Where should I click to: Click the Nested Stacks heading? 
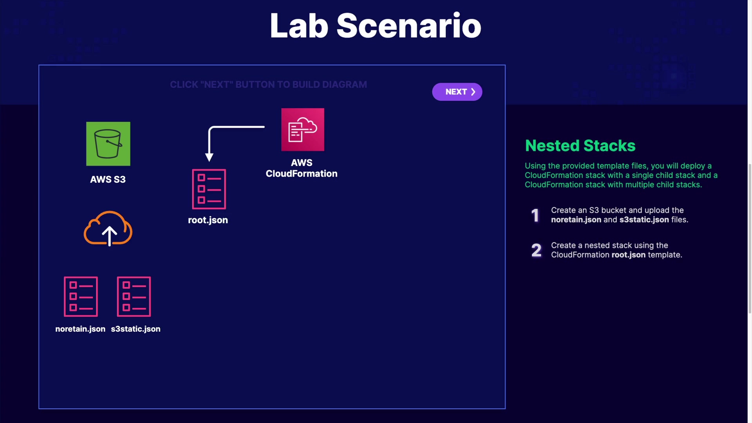(580, 146)
